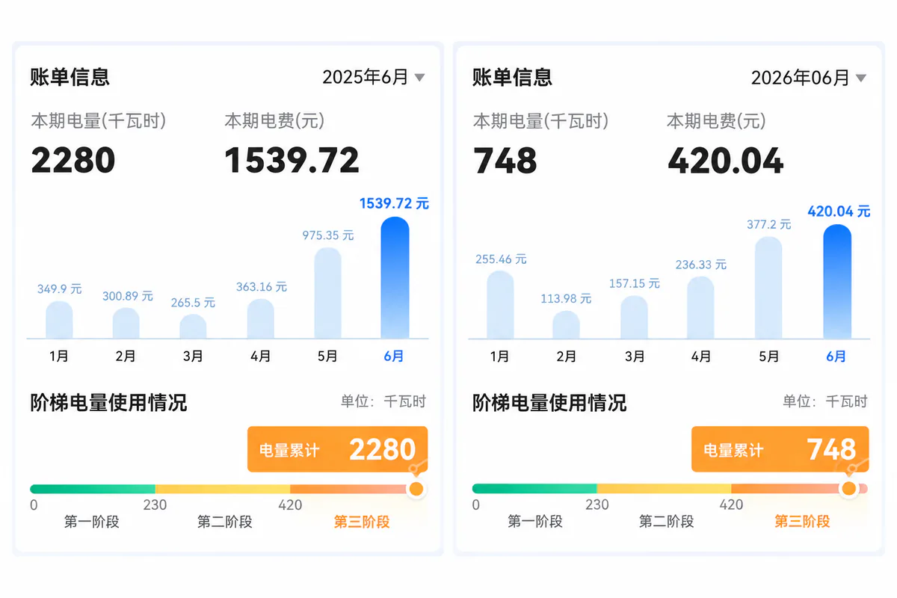Click the 300.89 元 bar label
This screenshot has width=897, height=598.
[128, 297]
